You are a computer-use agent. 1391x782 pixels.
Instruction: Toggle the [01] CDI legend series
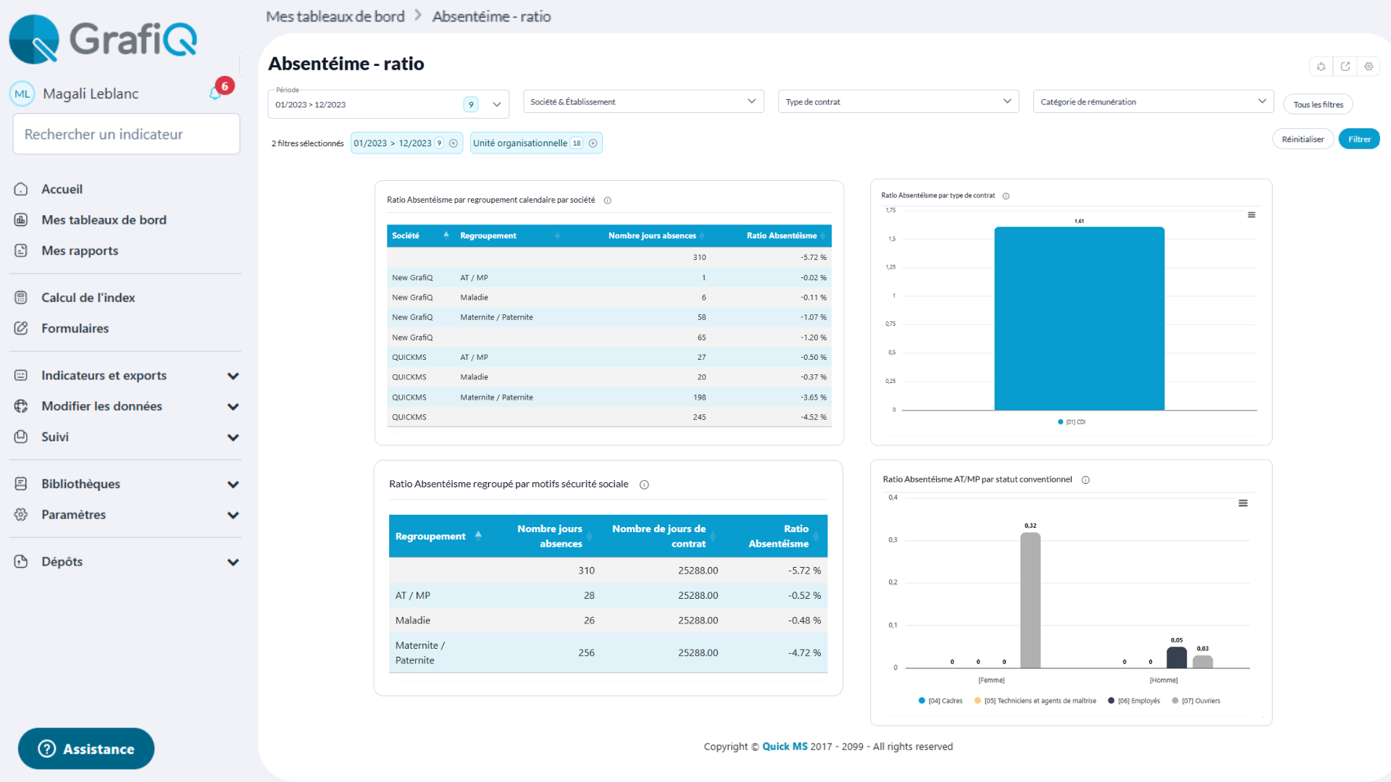coord(1072,422)
